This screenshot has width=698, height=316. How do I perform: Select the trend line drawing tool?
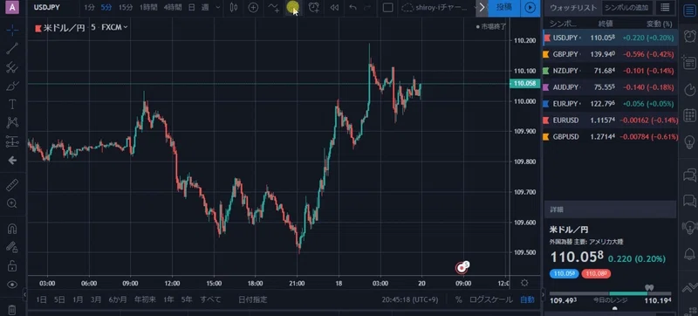coord(12,49)
